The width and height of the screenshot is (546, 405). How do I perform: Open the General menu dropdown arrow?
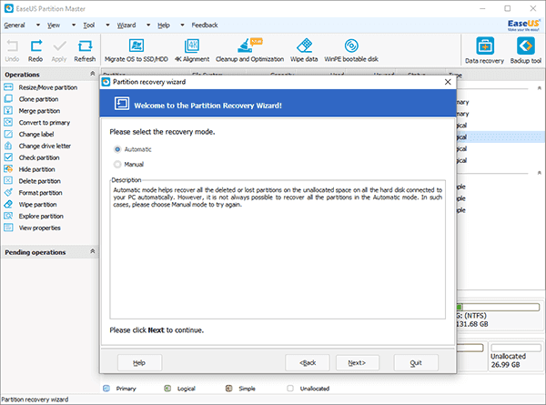tap(38, 25)
